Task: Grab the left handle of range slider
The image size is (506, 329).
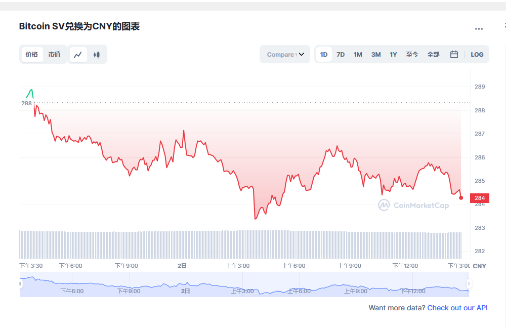Action: pyautogui.click(x=20, y=284)
